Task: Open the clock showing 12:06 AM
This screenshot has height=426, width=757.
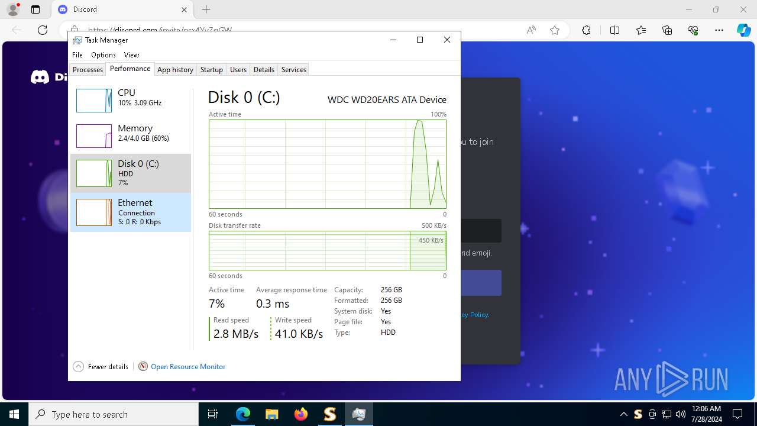Action: point(707,414)
